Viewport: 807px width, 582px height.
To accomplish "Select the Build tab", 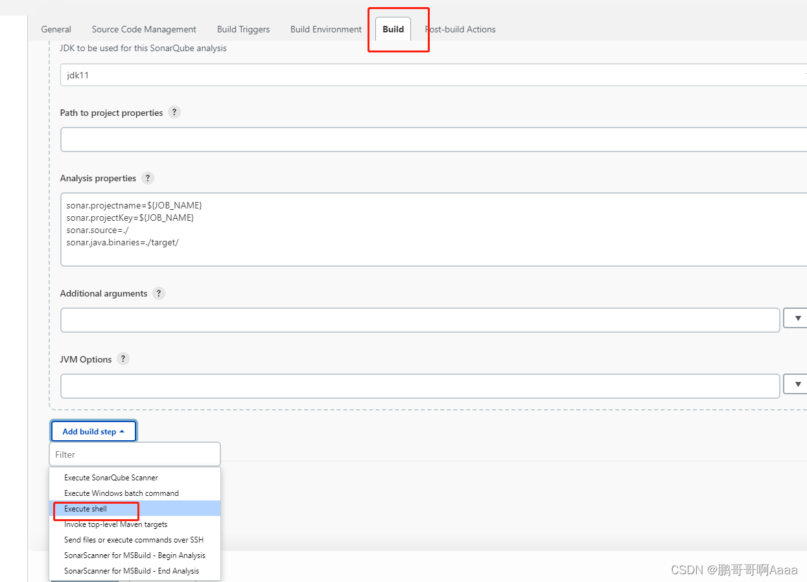I will point(393,29).
